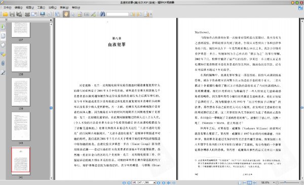Switch to the Pages thumbnail panel icon
Image resolution: width=304 pixels, height=185 pixels.
tap(3, 36)
